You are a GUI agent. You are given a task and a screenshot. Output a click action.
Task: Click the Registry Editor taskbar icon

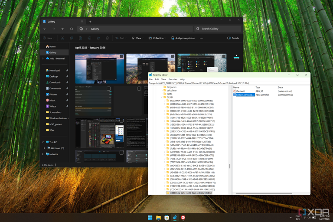175,218
